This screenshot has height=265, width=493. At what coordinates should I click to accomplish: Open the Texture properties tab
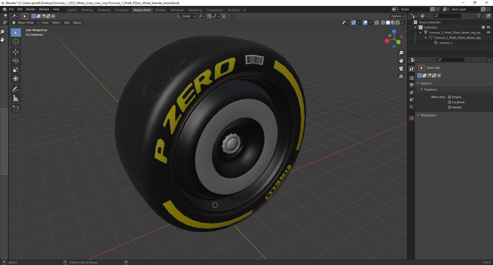412,118
